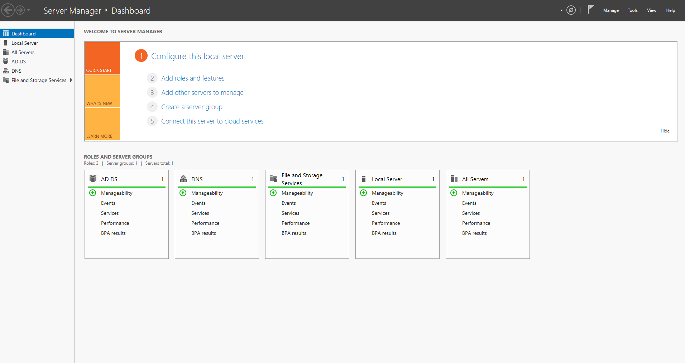Image resolution: width=685 pixels, height=363 pixels.
Task: Click Create a server group link
Action: coord(192,107)
